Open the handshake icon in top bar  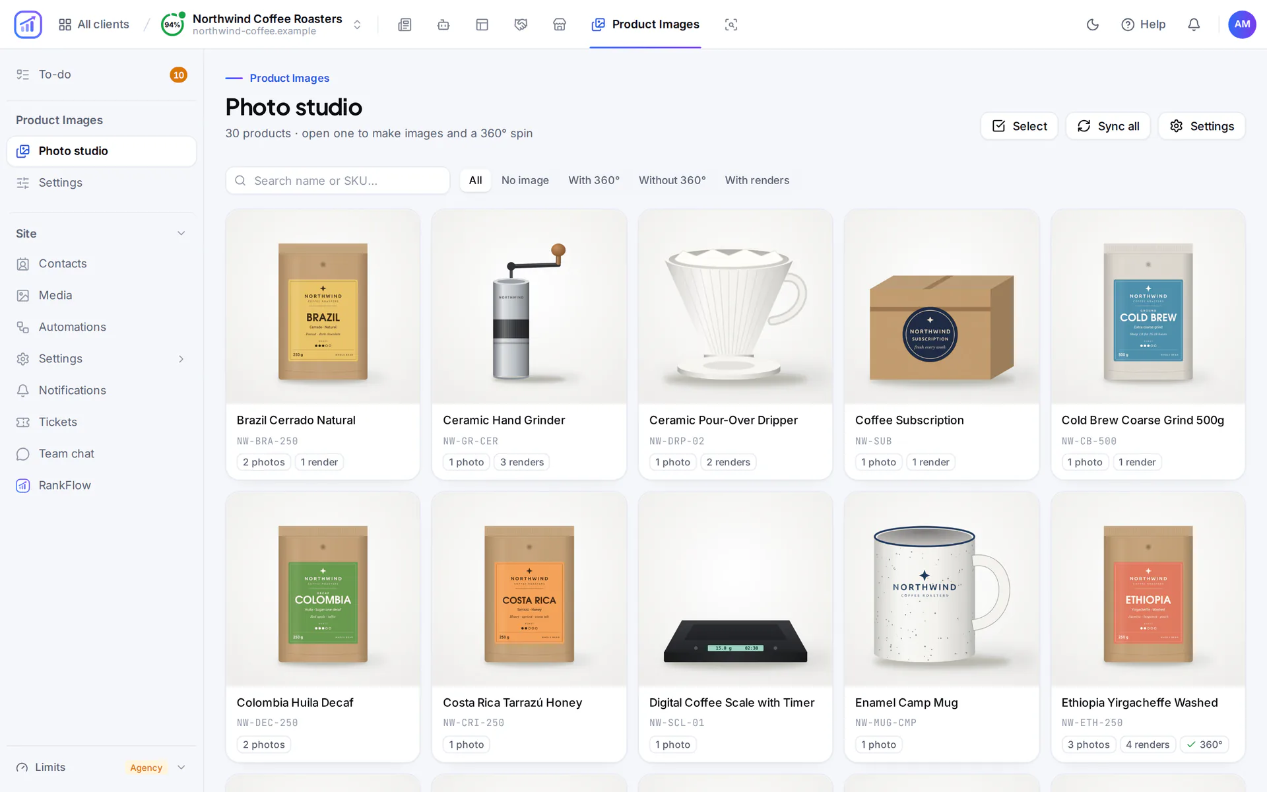coord(521,24)
